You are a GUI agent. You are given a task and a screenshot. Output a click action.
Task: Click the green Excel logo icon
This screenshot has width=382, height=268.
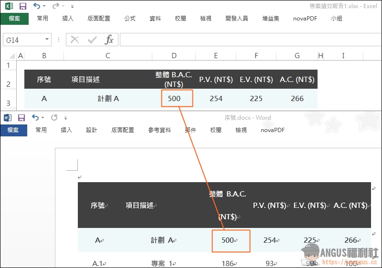pos(9,7)
